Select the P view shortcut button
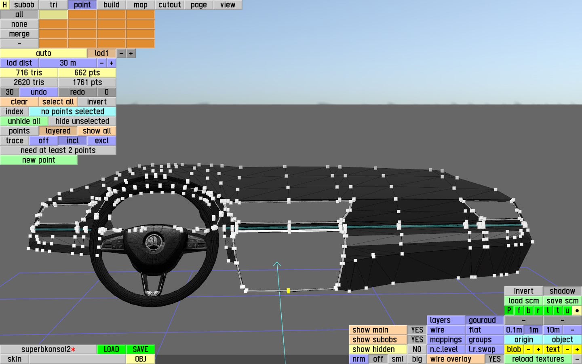This screenshot has width=582, height=364. pyautogui.click(x=509, y=311)
